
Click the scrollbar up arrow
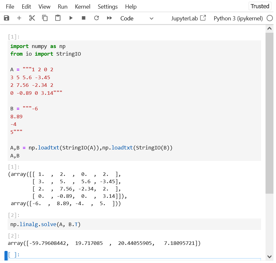click(x=269, y=29)
